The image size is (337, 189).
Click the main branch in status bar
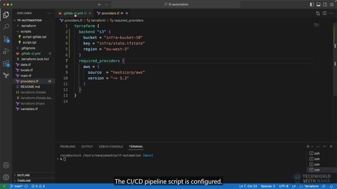coord(16,186)
